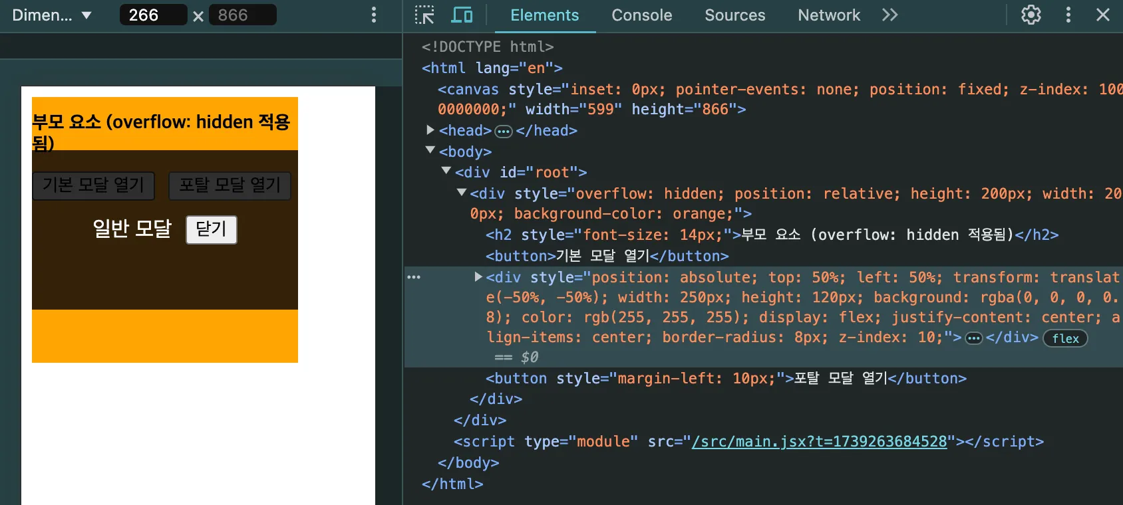Open DevTools customize three-dot menu
This screenshot has width=1123, height=505.
[1068, 15]
